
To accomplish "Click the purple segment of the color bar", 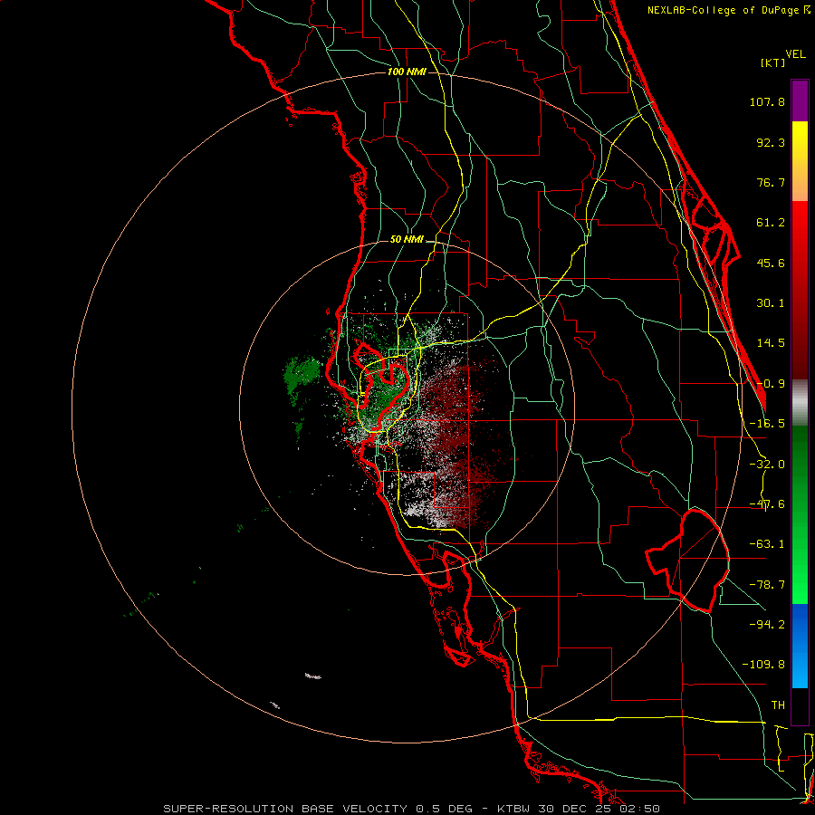I will point(800,101).
